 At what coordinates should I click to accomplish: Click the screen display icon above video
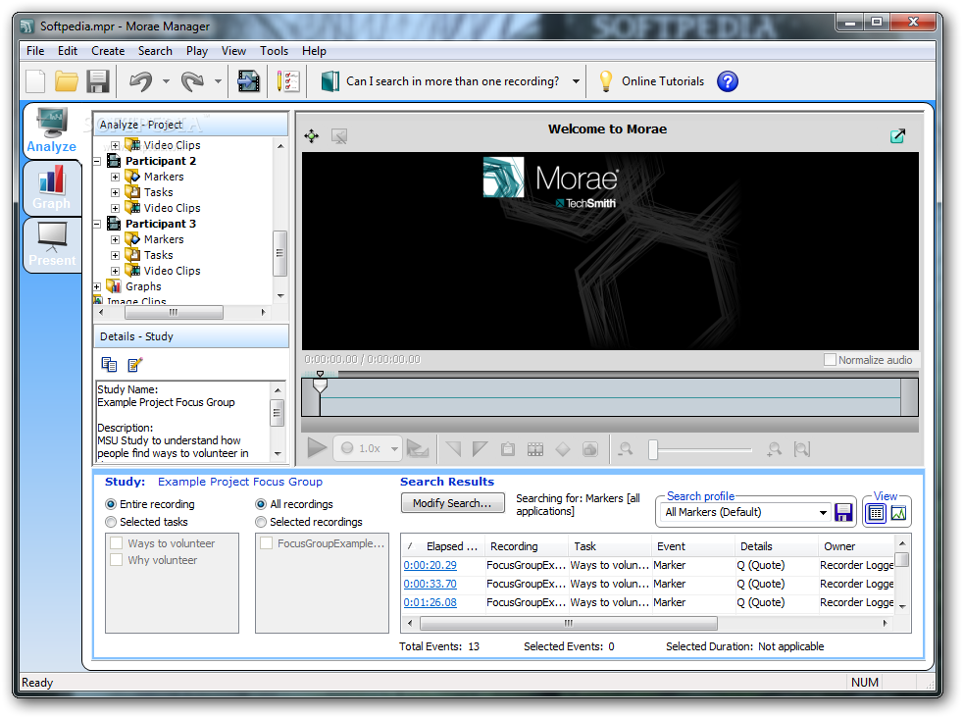(x=339, y=135)
